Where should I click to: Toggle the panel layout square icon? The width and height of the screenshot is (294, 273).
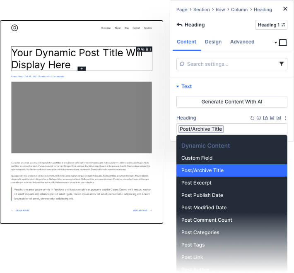[283, 43]
